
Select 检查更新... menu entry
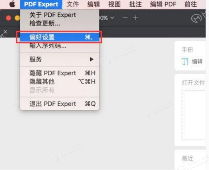[60, 23]
